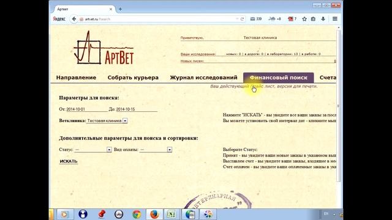Open the Журнал исследований tab
Screen dimensions: 392x220
click(203, 78)
